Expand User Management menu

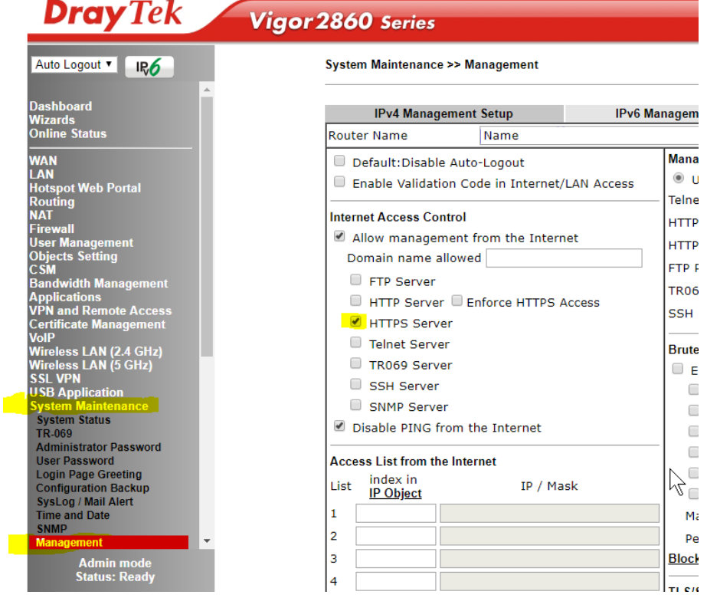click(81, 243)
